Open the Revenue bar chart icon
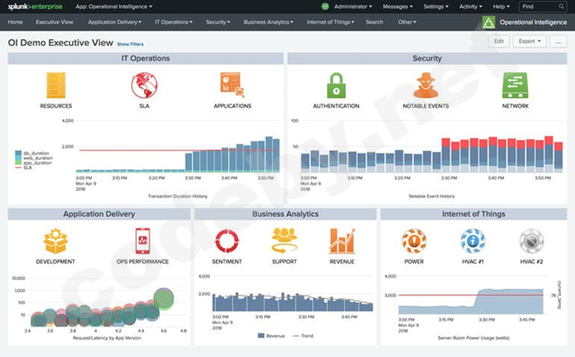575x357 pixels. tap(342, 241)
